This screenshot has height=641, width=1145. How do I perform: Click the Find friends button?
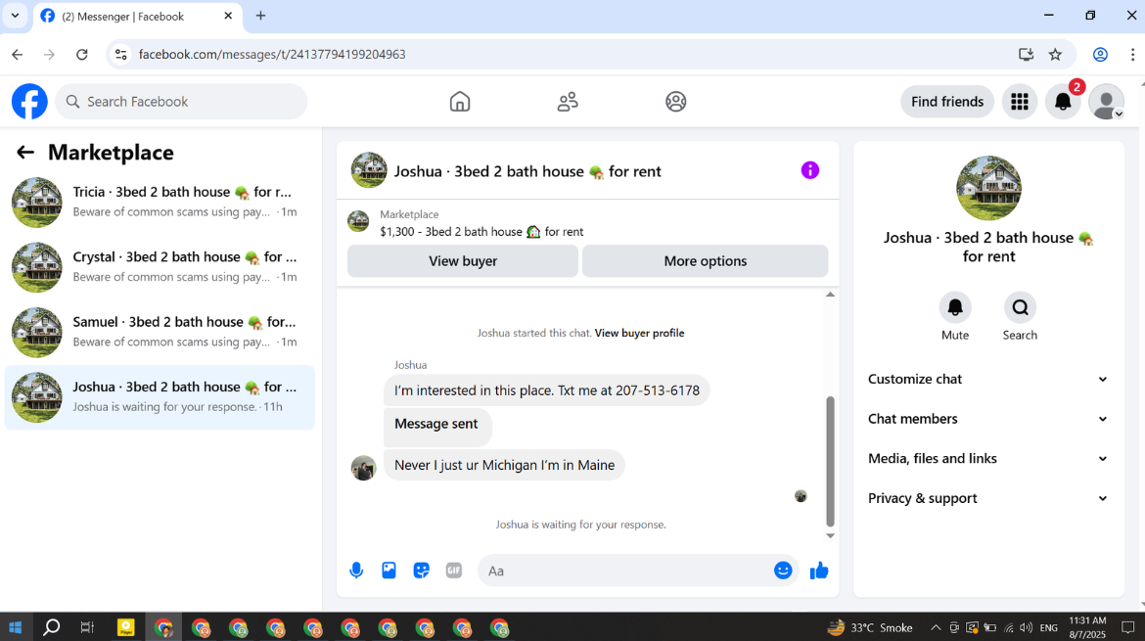[x=947, y=102]
